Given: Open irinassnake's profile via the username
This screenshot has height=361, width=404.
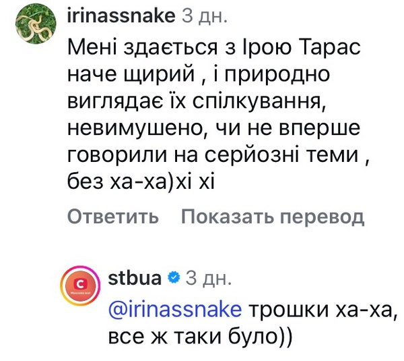Looking at the screenshot, I should coord(121,16).
